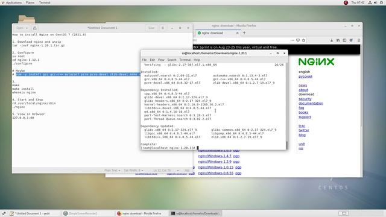
Task: Click the Pocket save icon in address bar
Action: pos(298,40)
